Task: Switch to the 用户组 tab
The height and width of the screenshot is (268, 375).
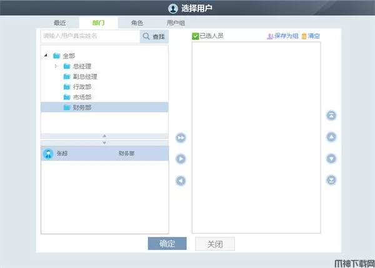Action: coord(176,23)
